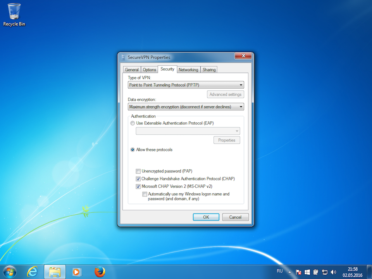Click Cancel in SecureVPN Properties

(x=235, y=217)
